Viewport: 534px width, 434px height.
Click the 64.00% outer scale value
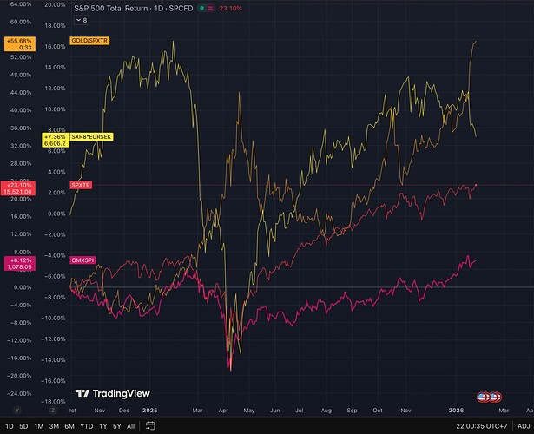click(21, 4)
